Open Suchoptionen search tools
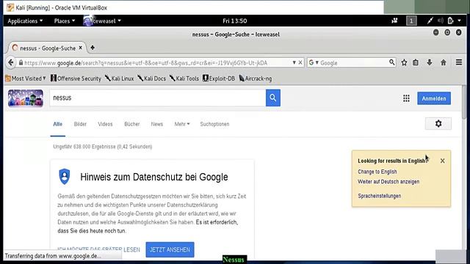470x264 pixels. click(214, 124)
